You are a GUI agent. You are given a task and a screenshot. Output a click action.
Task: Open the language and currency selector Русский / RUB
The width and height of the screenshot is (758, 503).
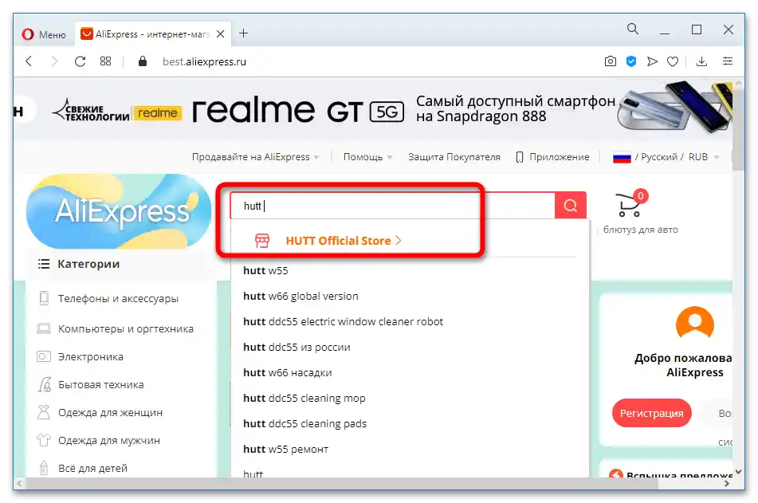[666, 157]
